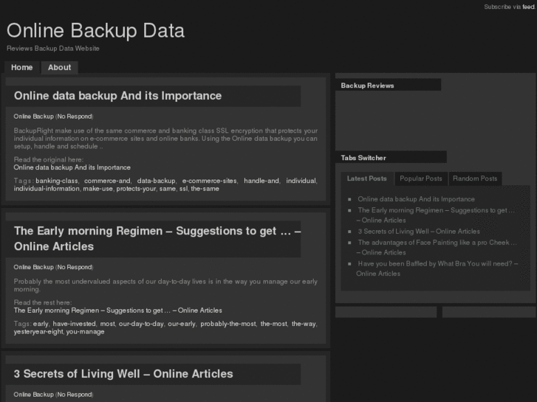
Task: Switch to the Popular Posts tab
Action: (421, 179)
